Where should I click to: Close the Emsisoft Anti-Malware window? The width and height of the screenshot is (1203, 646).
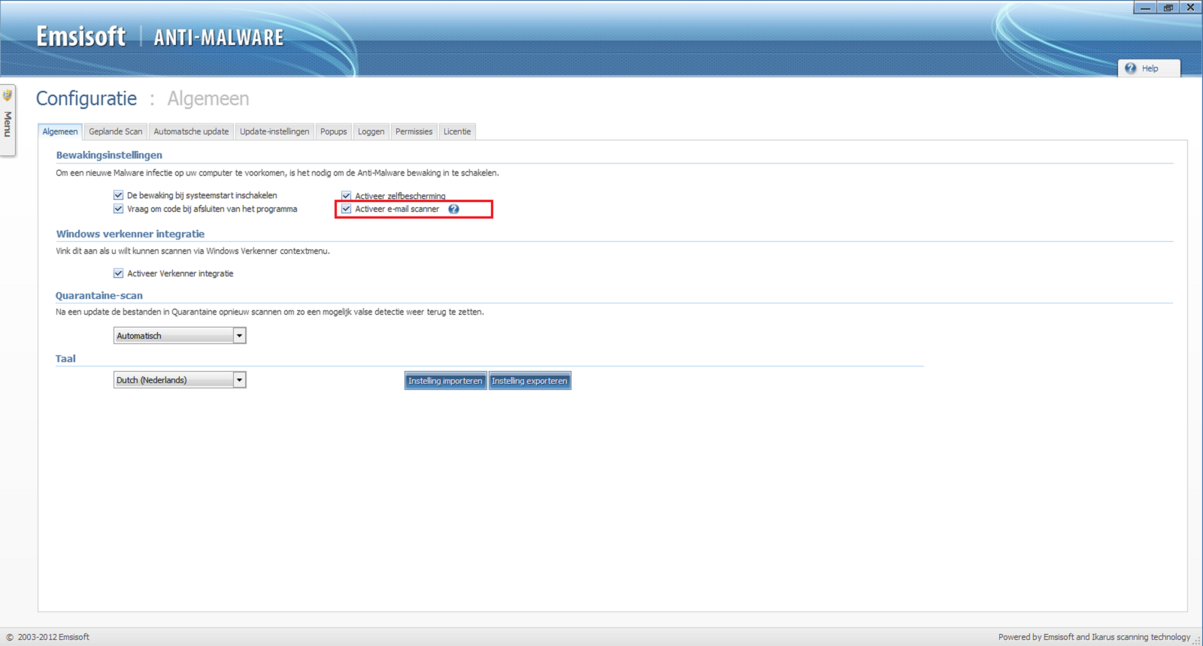[x=1190, y=8]
